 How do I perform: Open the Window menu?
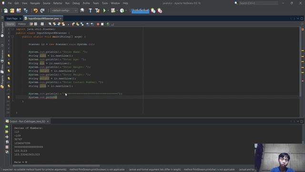point(115,3)
